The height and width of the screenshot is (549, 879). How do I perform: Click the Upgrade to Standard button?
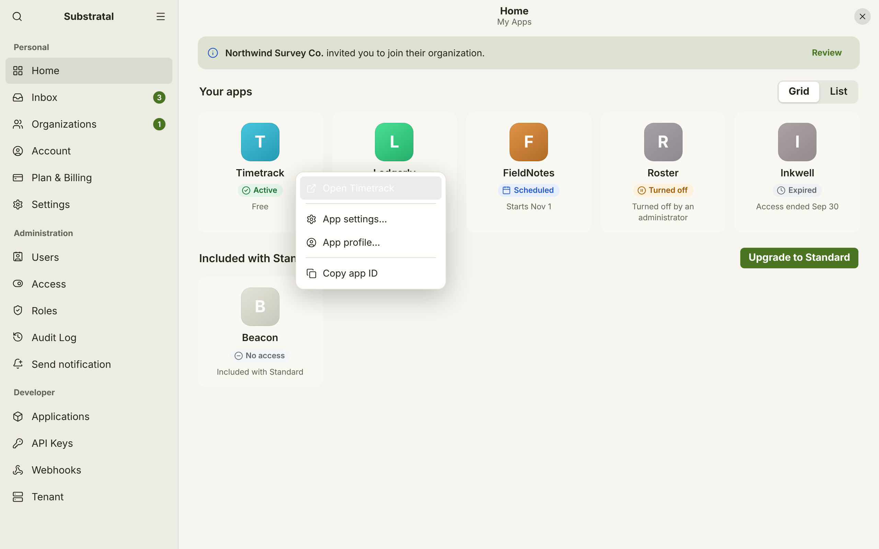pos(799,258)
